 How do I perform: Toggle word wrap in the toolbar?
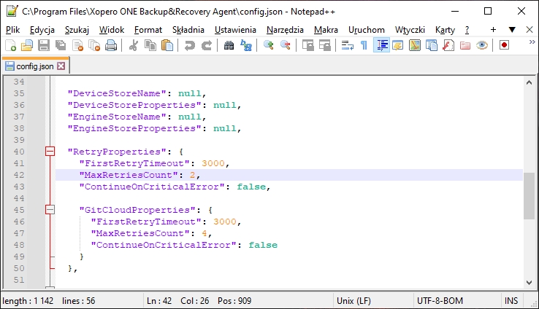[348, 45]
